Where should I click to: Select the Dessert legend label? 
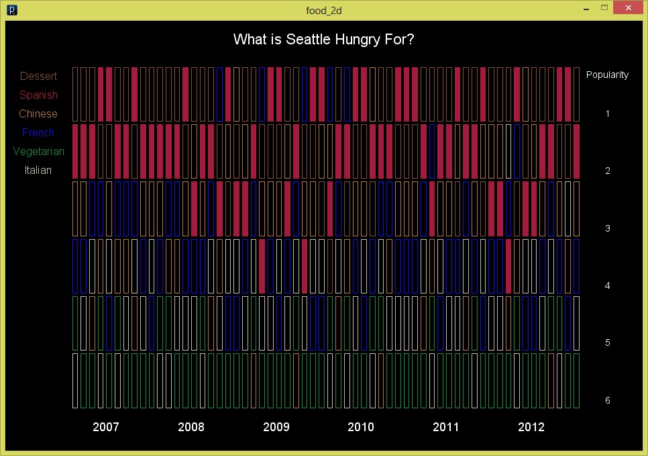pyautogui.click(x=38, y=77)
